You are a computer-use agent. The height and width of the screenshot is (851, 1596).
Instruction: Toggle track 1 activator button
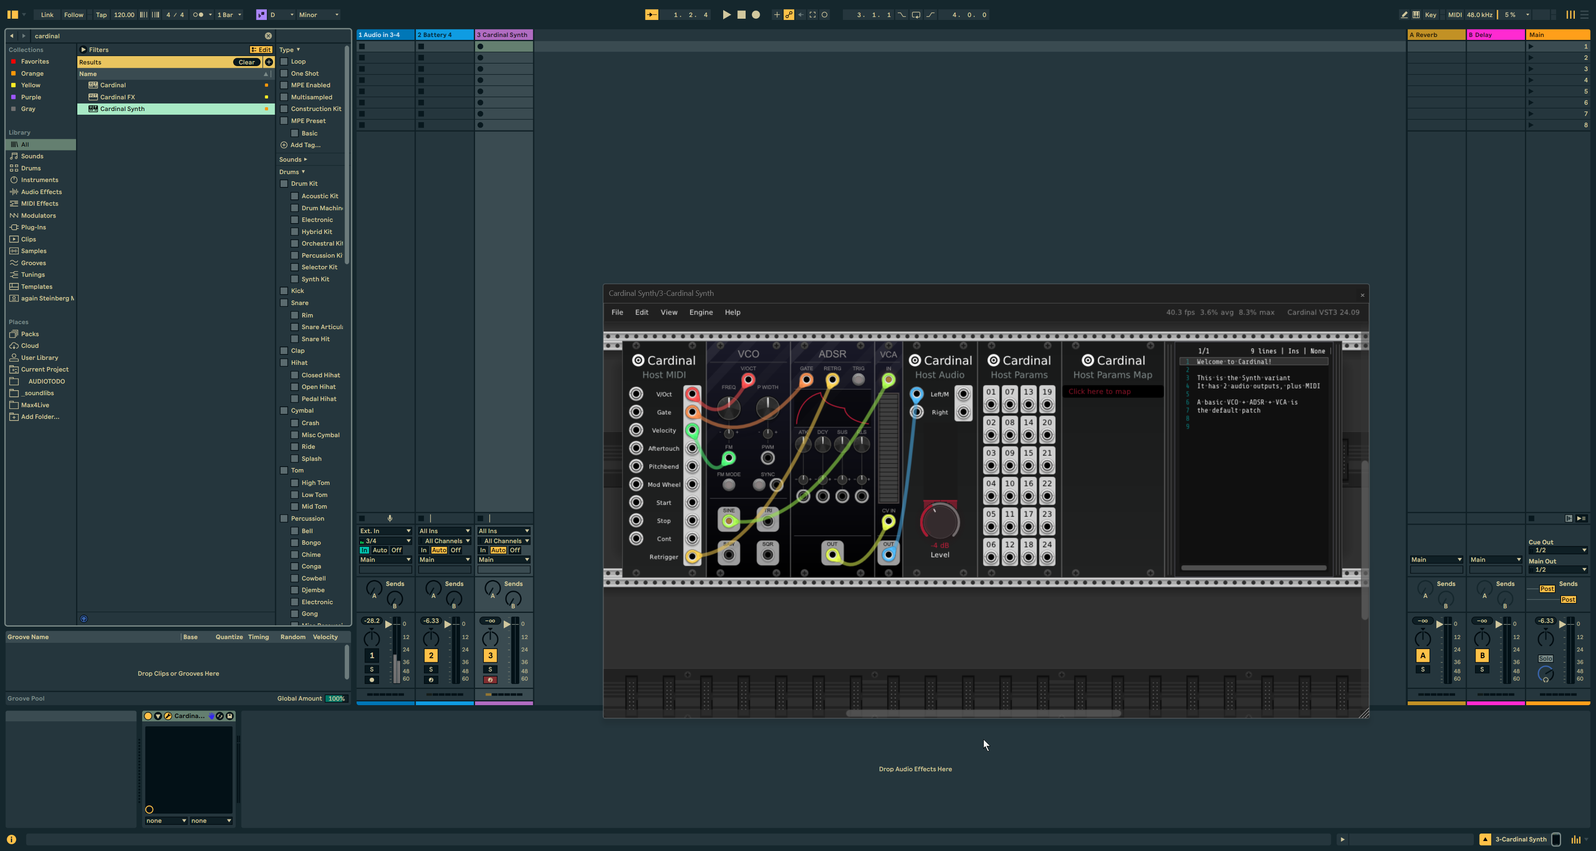(372, 655)
